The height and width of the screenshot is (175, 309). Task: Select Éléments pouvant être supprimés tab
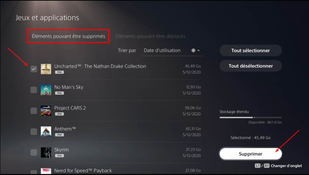pyautogui.click(x=68, y=36)
